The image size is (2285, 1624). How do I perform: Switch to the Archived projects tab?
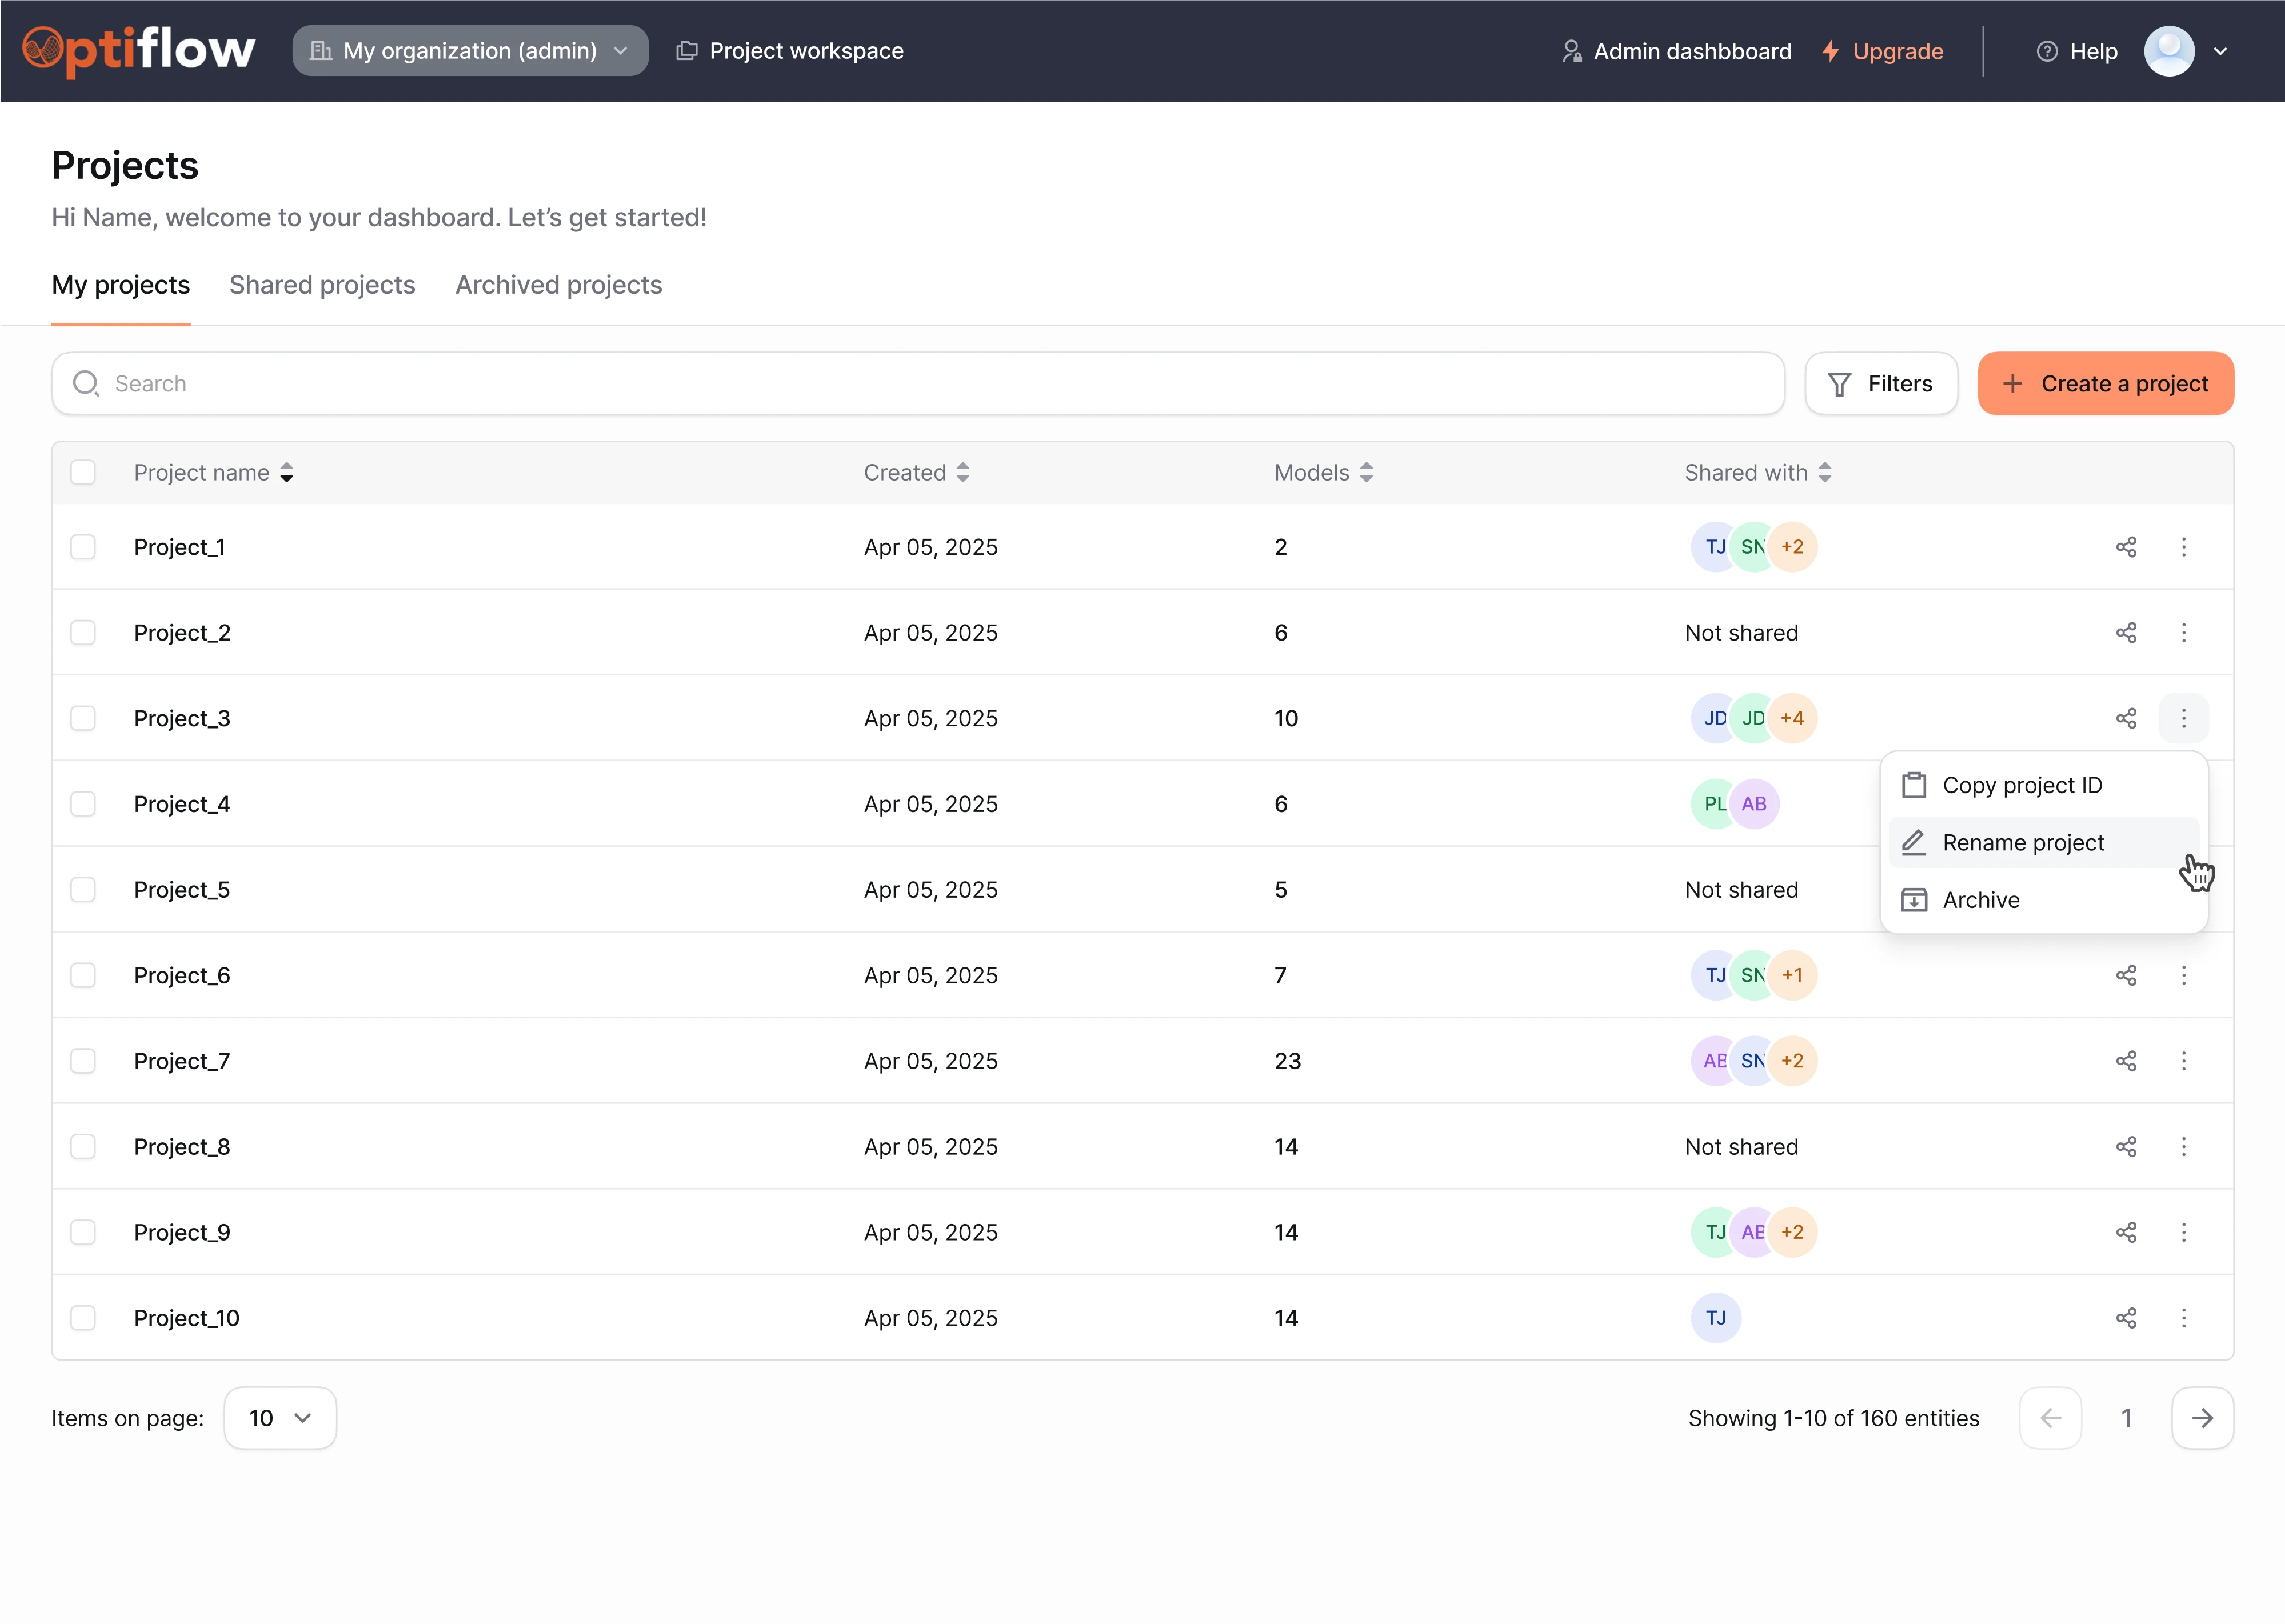558,285
